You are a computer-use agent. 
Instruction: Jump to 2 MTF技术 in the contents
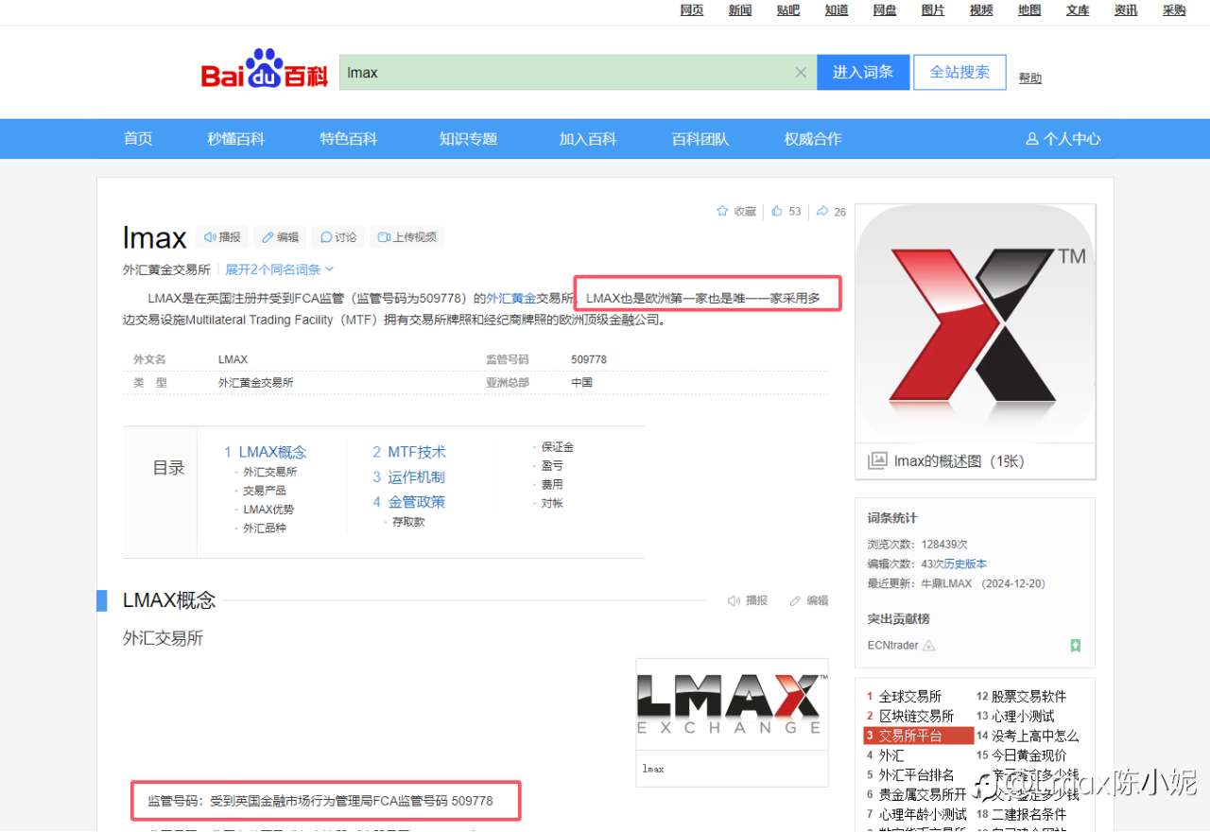pos(409,452)
